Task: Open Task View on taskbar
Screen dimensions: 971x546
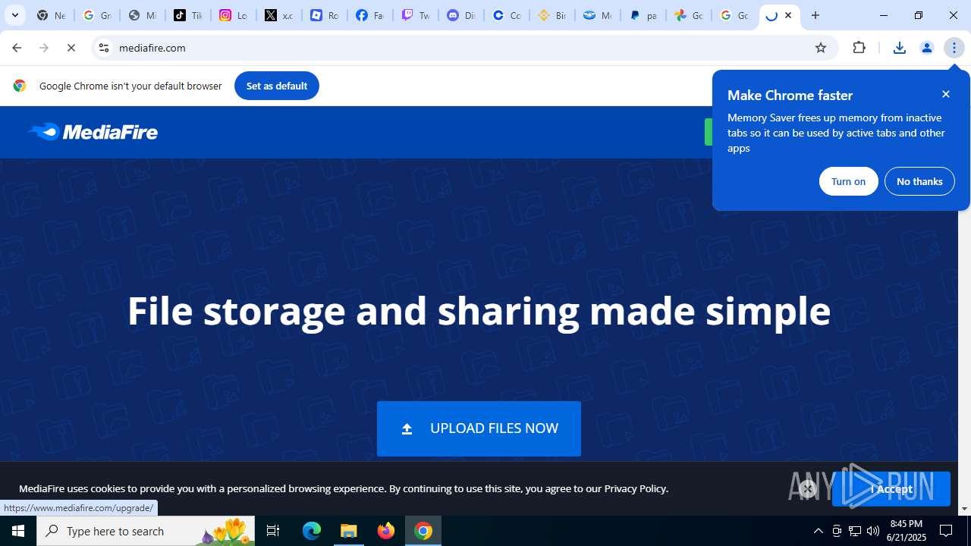Action: pyautogui.click(x=273, y=531)
